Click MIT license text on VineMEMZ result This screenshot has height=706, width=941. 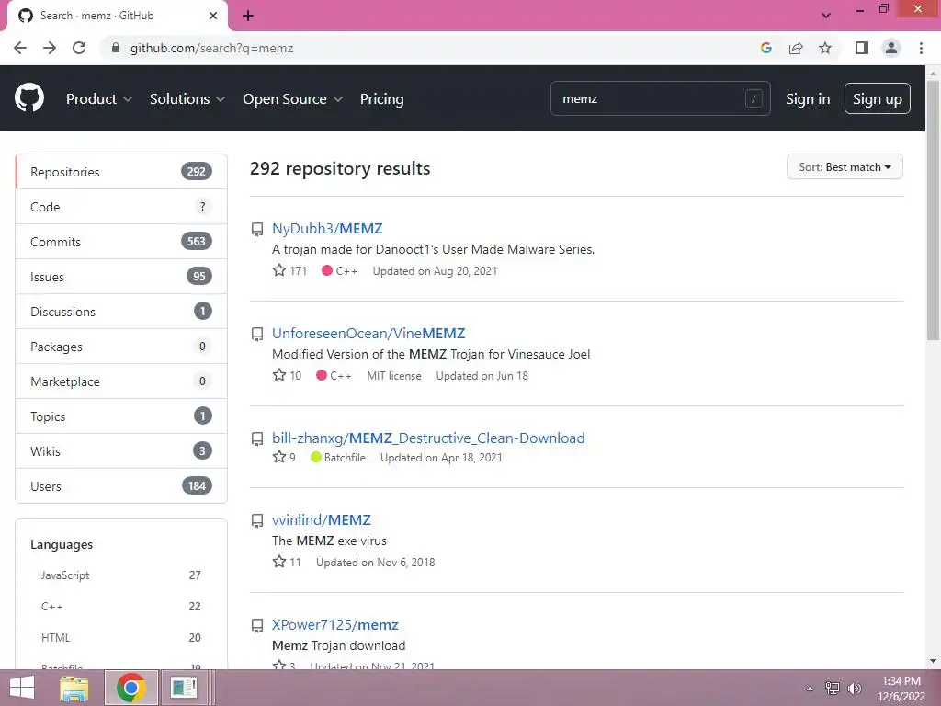point(394,376)
